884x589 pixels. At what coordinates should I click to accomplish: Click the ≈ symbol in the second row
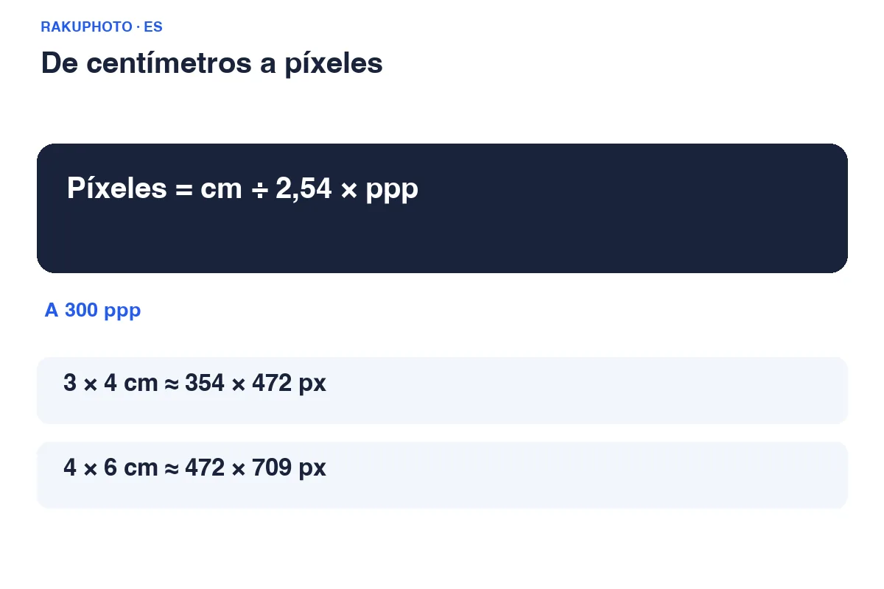tap(172, 469)
